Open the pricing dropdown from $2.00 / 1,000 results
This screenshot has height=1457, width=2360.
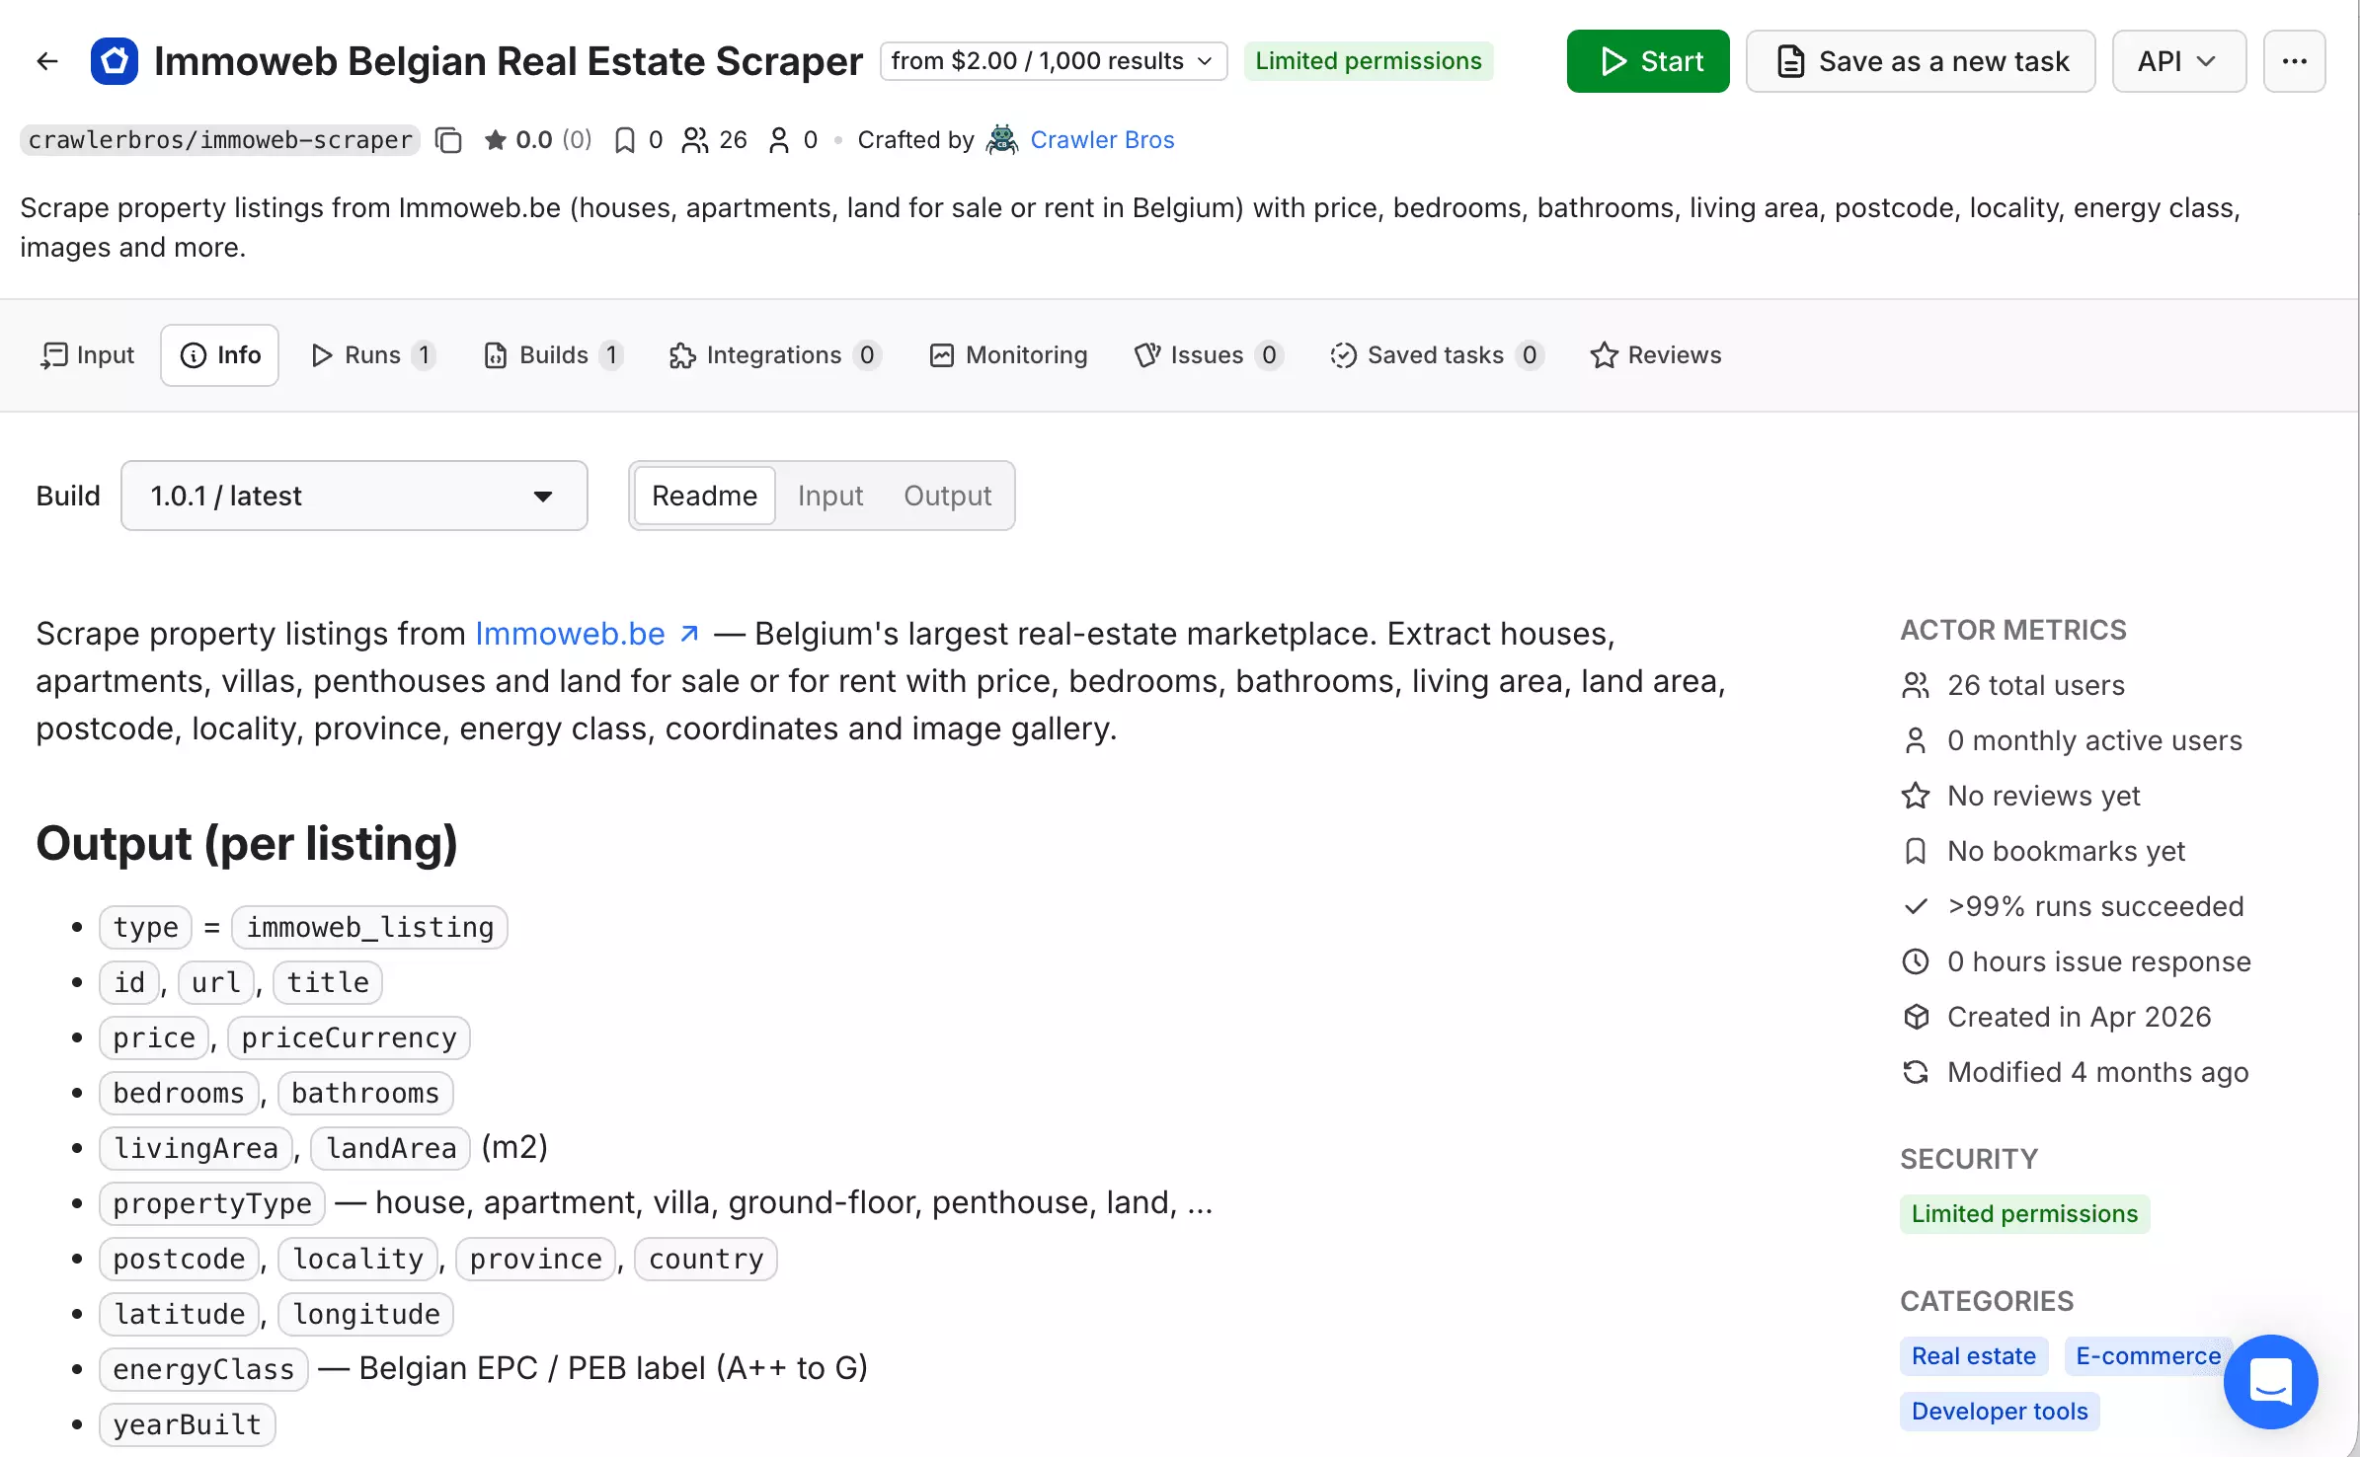1053,61
